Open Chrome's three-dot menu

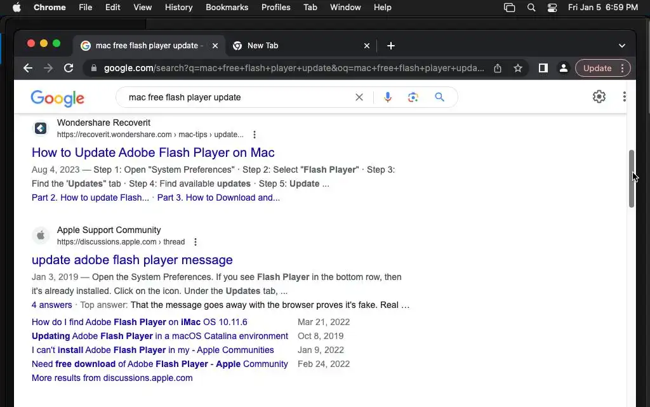click(622, 68)
